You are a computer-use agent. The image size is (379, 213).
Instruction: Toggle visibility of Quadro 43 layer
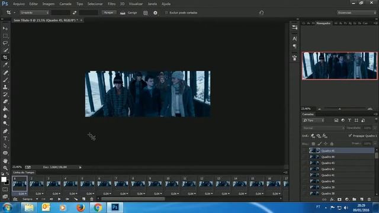click(x=305, y=163)
